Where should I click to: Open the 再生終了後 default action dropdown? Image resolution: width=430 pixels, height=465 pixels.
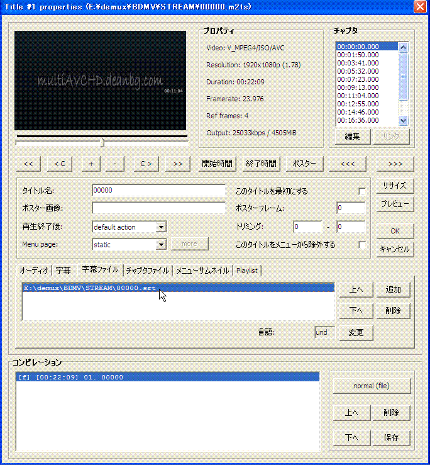(x=161, y=227)
